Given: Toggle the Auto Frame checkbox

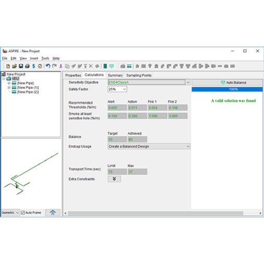Looking at the screenshot, I should click(23, 213).
